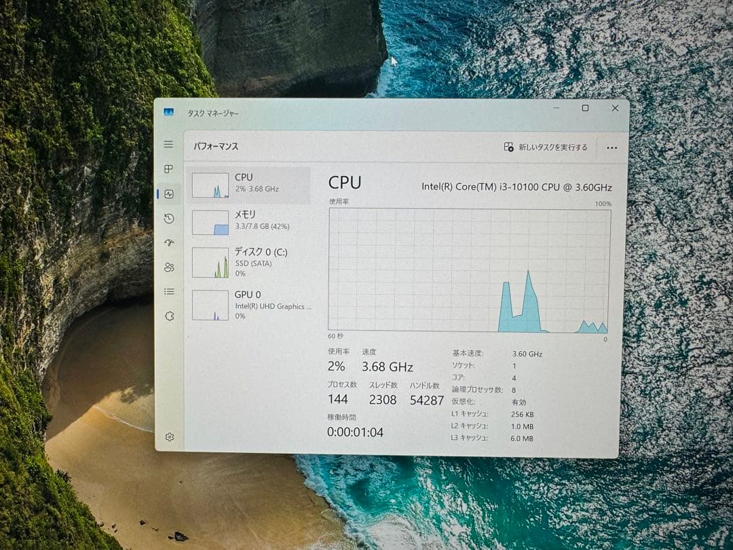Open the Details view icon

point(168,291)
